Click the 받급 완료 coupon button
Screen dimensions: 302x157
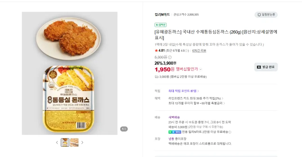click(266, 67)
